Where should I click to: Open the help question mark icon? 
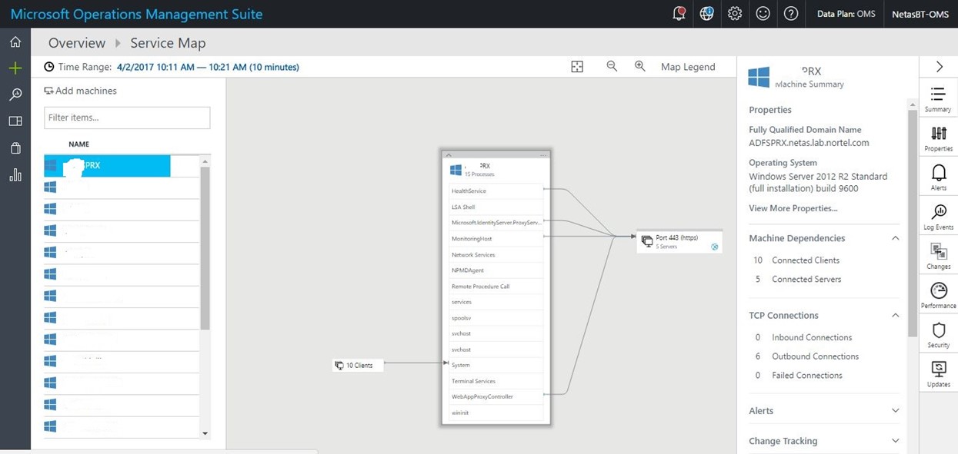(790, 14)
